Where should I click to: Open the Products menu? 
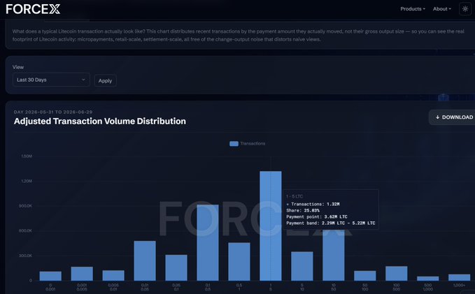point(413,9)
